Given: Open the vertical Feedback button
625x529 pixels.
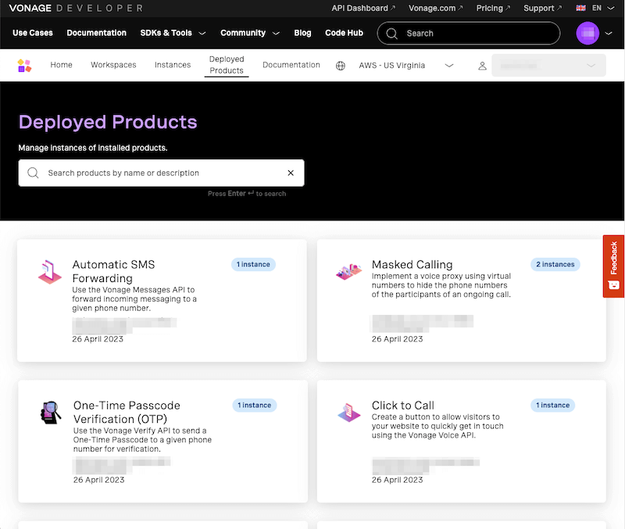Looking at the screenshot, I should click(615, 266).
